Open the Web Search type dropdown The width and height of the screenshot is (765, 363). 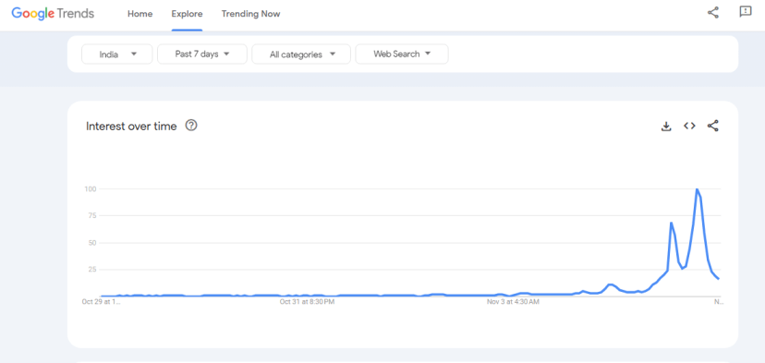pyautogui.click(x=402, y=54)
